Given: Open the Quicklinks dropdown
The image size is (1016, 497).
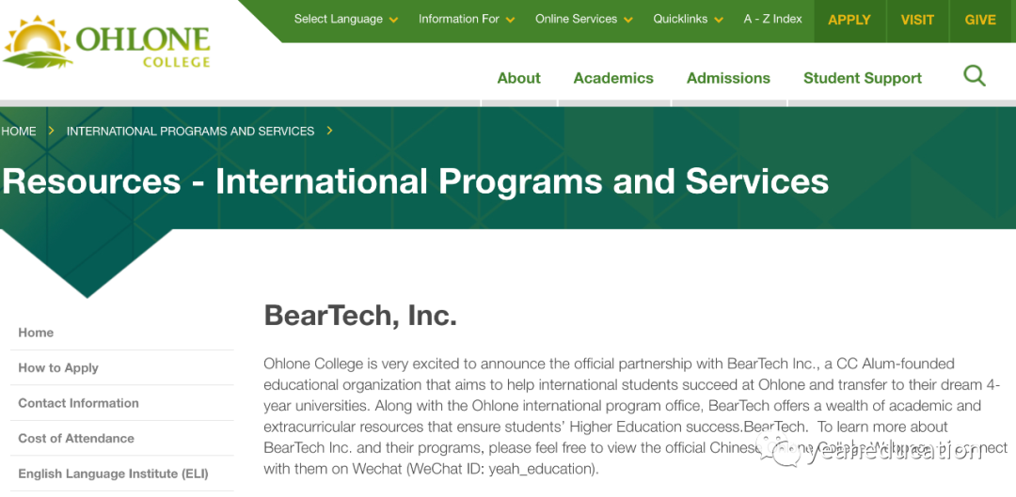Looking at the screenshot, I should pos(688,20).
